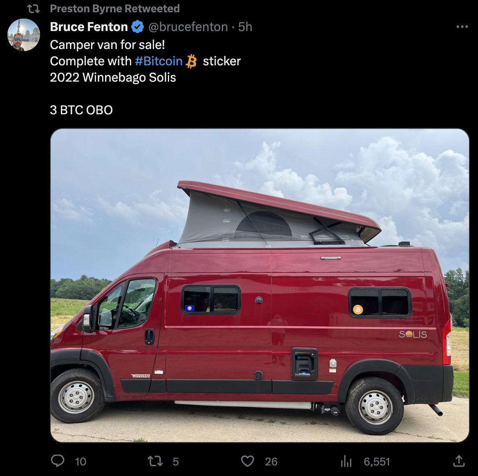
Task: Click the view count 6,551
Action: pos(377,462)
